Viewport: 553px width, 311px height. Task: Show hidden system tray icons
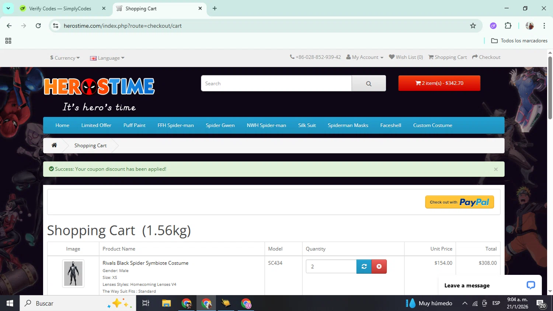(465, 303)
